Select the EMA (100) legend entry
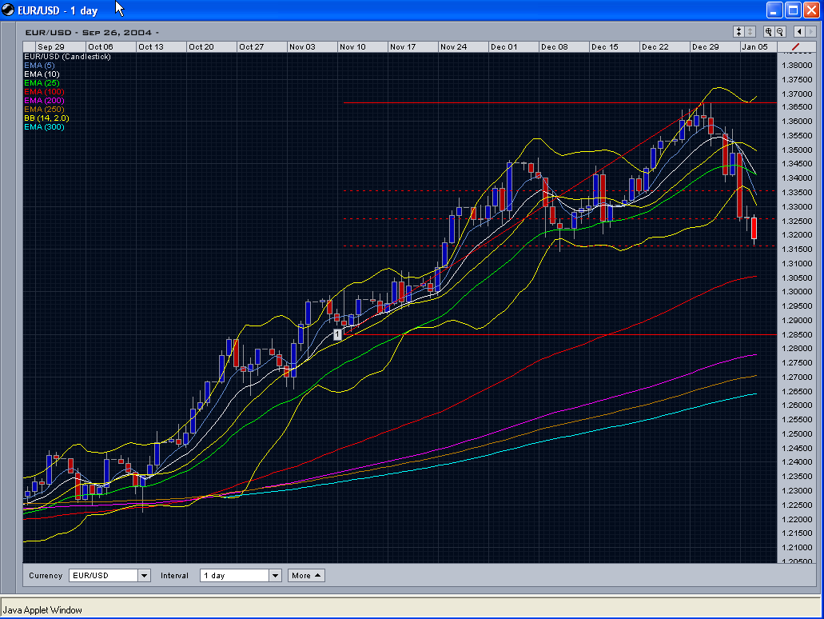 point(44,91)
